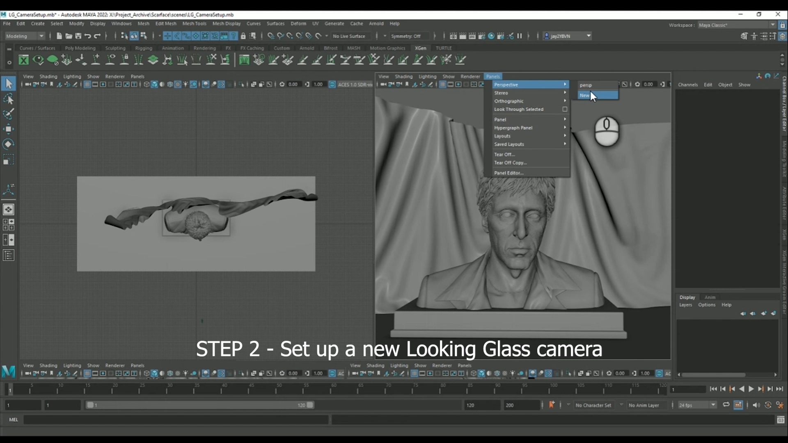Choose New from Perspective submenu
Screen dimensions: 788x443
click(585, 95)
